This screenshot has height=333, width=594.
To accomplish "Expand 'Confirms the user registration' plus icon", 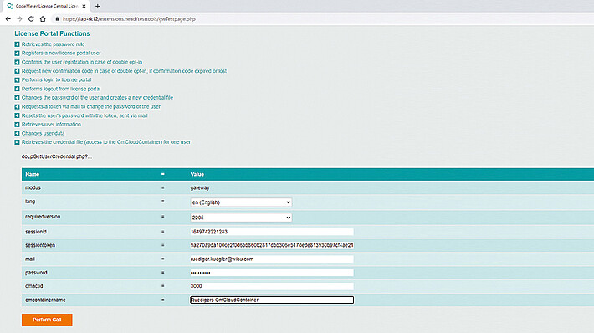I will (17, 62).
